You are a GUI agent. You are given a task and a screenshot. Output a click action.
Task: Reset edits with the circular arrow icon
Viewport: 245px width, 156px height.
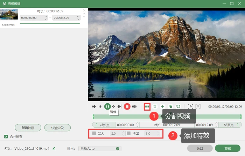click(178, 106)
